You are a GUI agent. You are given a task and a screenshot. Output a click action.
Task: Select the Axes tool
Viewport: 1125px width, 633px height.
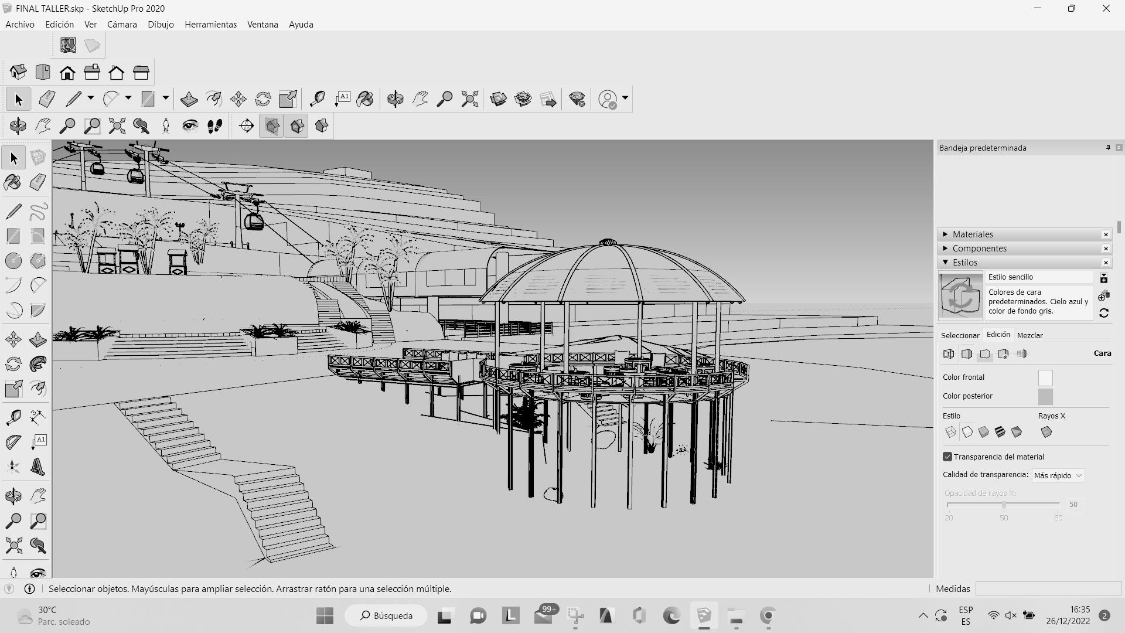(13, 467)
